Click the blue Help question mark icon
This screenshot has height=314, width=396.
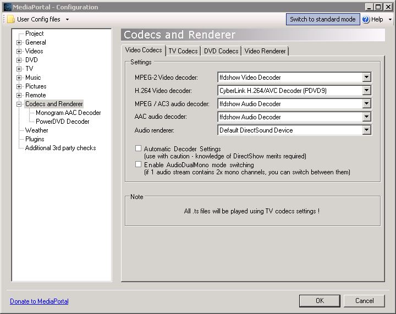(x=366, y=19)
